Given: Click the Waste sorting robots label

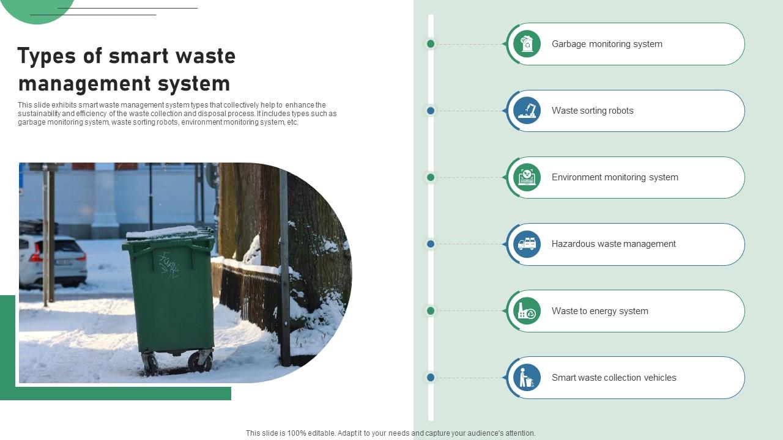Looking at the screenshot, I should tap(593, 111).
